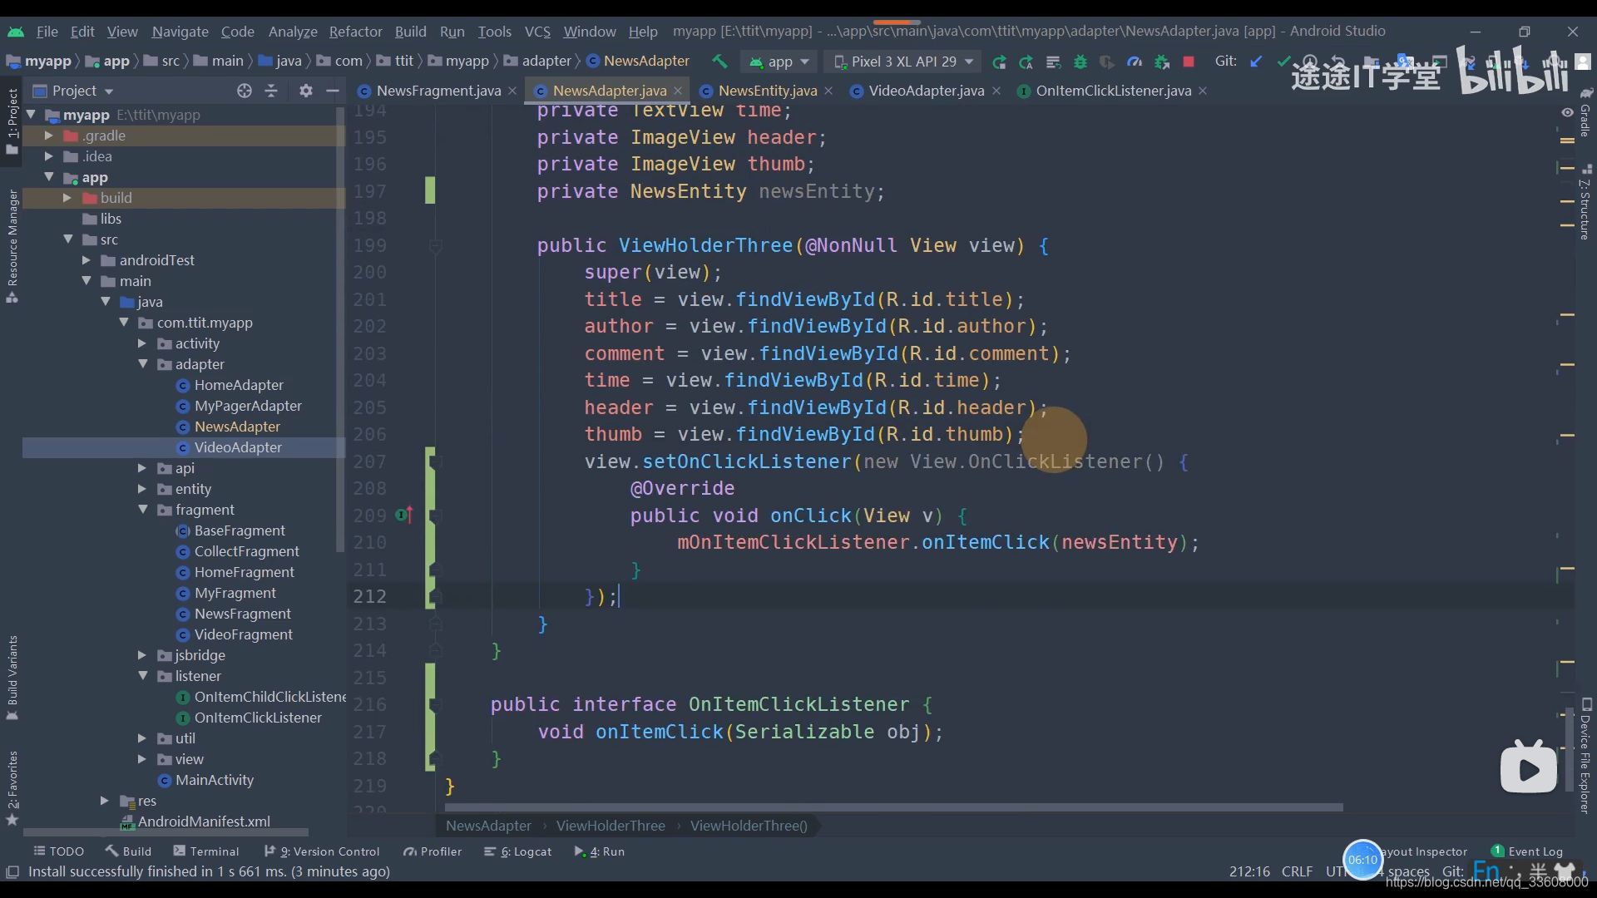Open the File menu

[47, 31]
